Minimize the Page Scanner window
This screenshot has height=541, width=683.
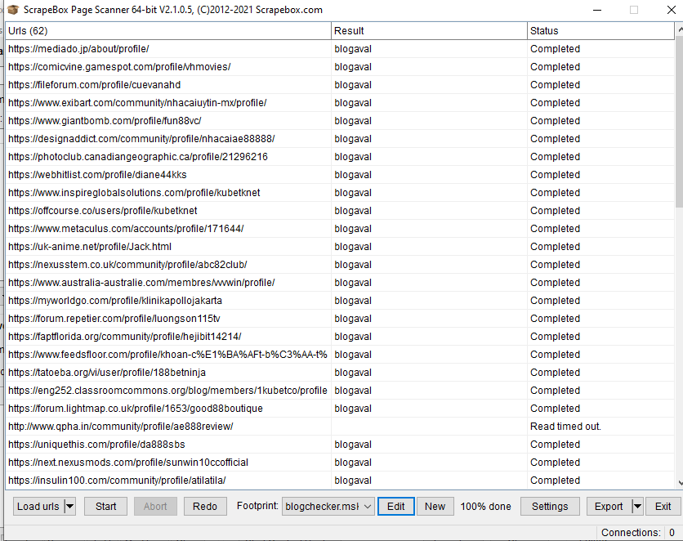[597, 10]
